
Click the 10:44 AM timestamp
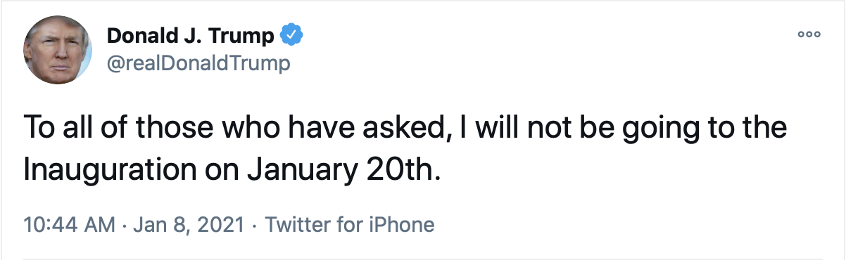pos(69,225)
